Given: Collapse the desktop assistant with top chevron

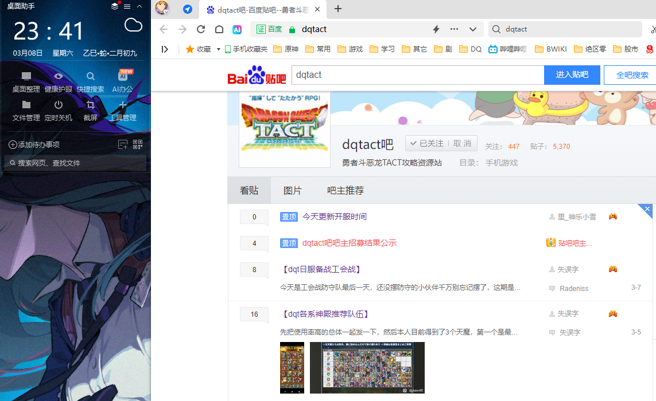Looking at the screenshot, I should (139, 6).
